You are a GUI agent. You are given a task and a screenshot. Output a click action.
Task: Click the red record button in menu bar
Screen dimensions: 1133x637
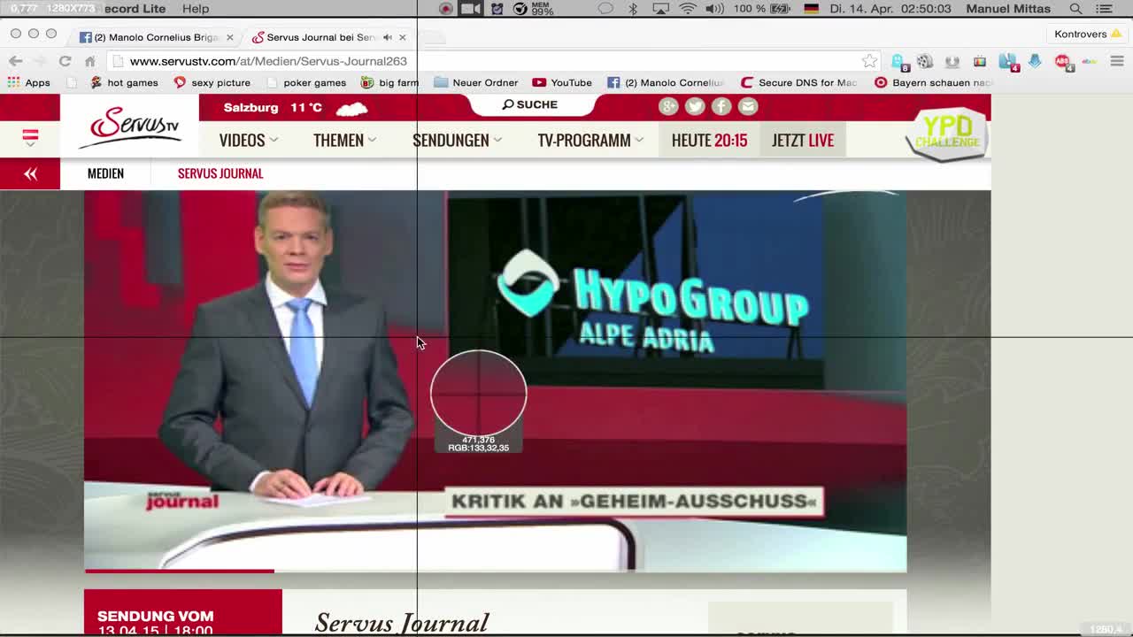click(446, 9)
